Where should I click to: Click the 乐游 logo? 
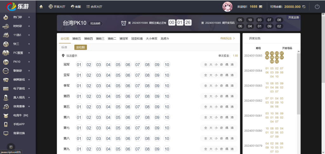click(18, 6)
